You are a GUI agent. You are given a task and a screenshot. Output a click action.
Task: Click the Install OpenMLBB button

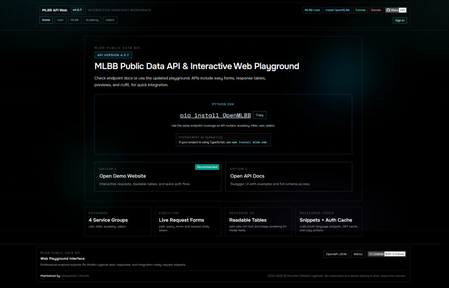pyautogui.click(x=337, y=10)
